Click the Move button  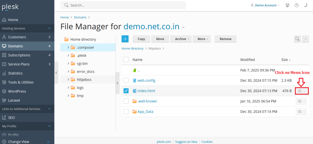(x=160, y=39)
